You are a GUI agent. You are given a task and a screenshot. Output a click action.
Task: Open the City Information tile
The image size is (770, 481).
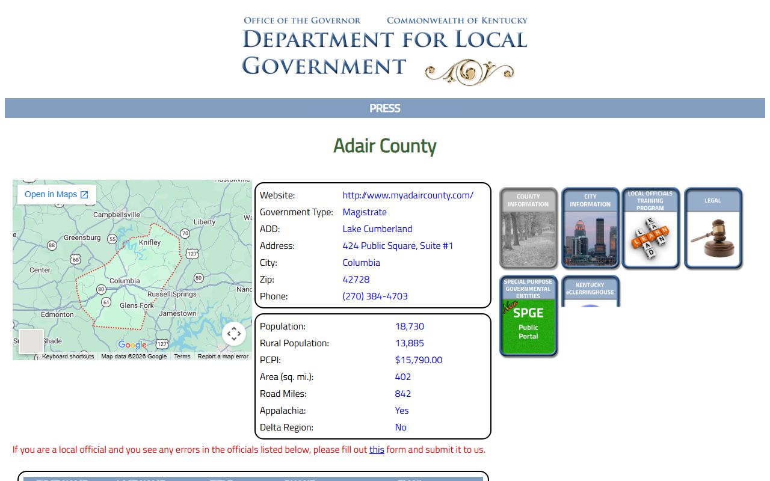[590, 228]
